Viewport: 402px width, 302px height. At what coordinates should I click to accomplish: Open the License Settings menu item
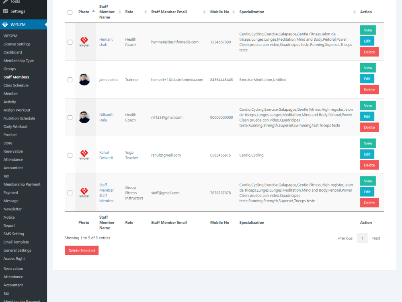coord(17,44)
